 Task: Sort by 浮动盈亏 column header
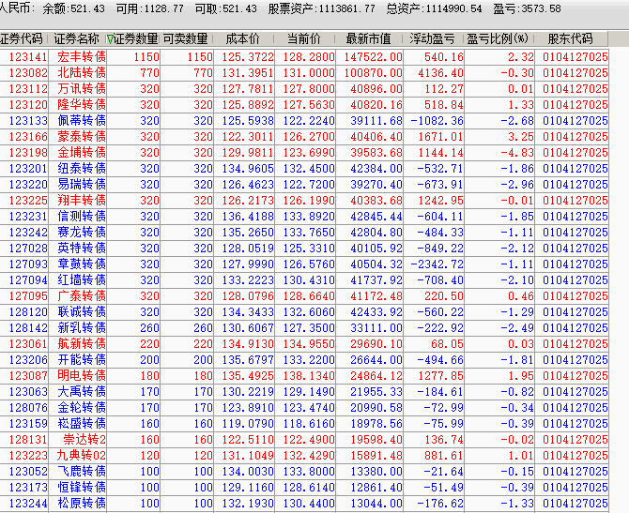click(x=433, y=38)
